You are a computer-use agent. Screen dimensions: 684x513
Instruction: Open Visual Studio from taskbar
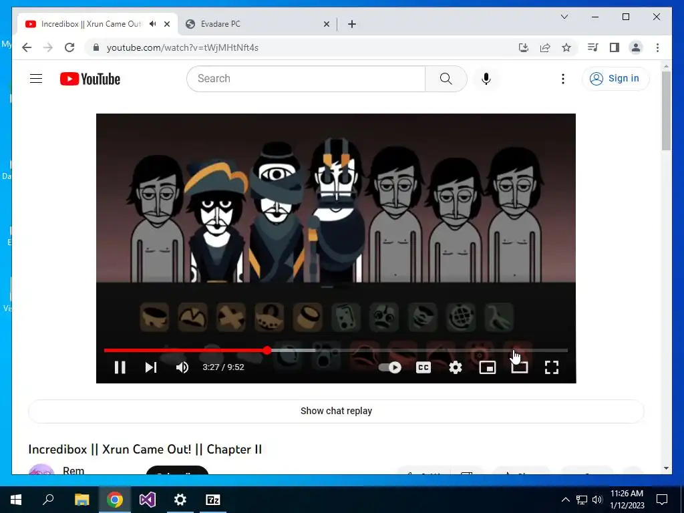click(x=148, y=500)
